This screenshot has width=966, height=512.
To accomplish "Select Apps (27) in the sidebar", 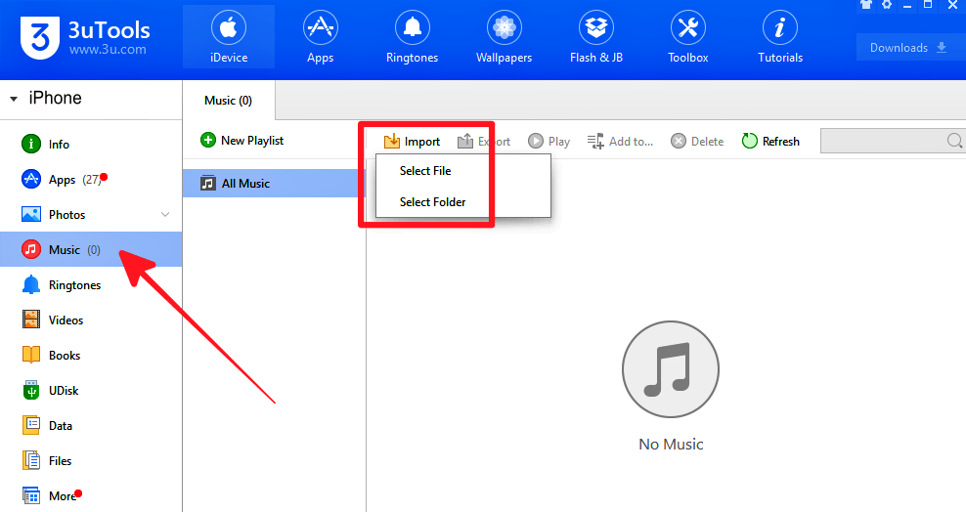I will click(x=91, y=179).
